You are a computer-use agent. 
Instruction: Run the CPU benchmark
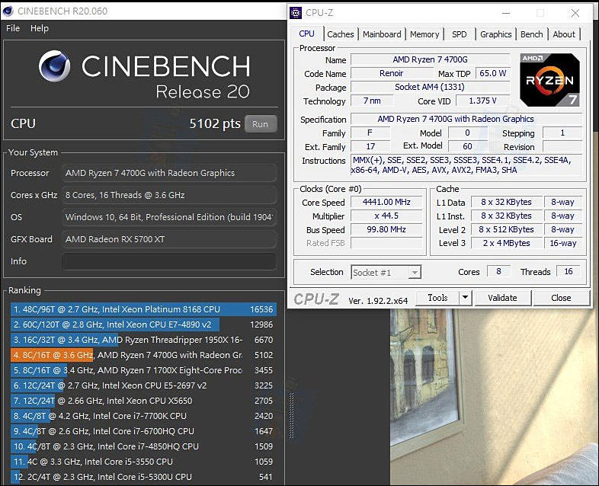point(261,124)
